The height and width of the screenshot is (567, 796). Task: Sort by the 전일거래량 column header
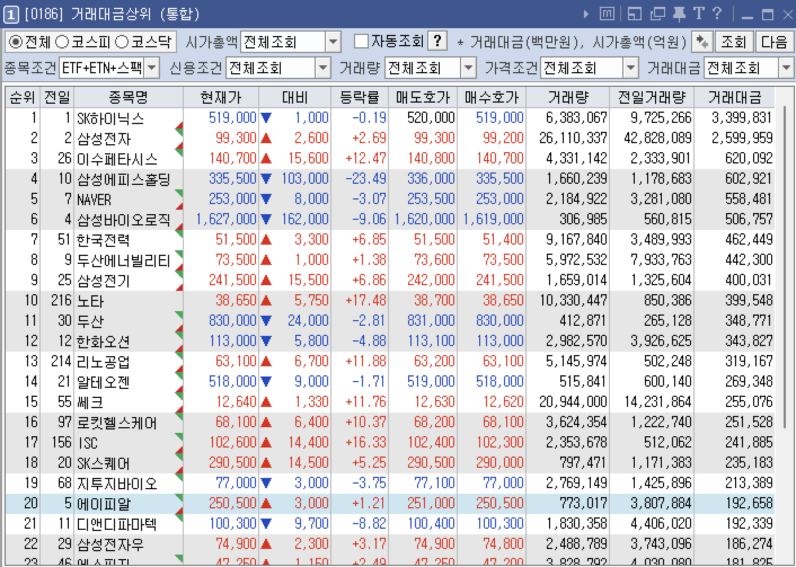[652, 98]
